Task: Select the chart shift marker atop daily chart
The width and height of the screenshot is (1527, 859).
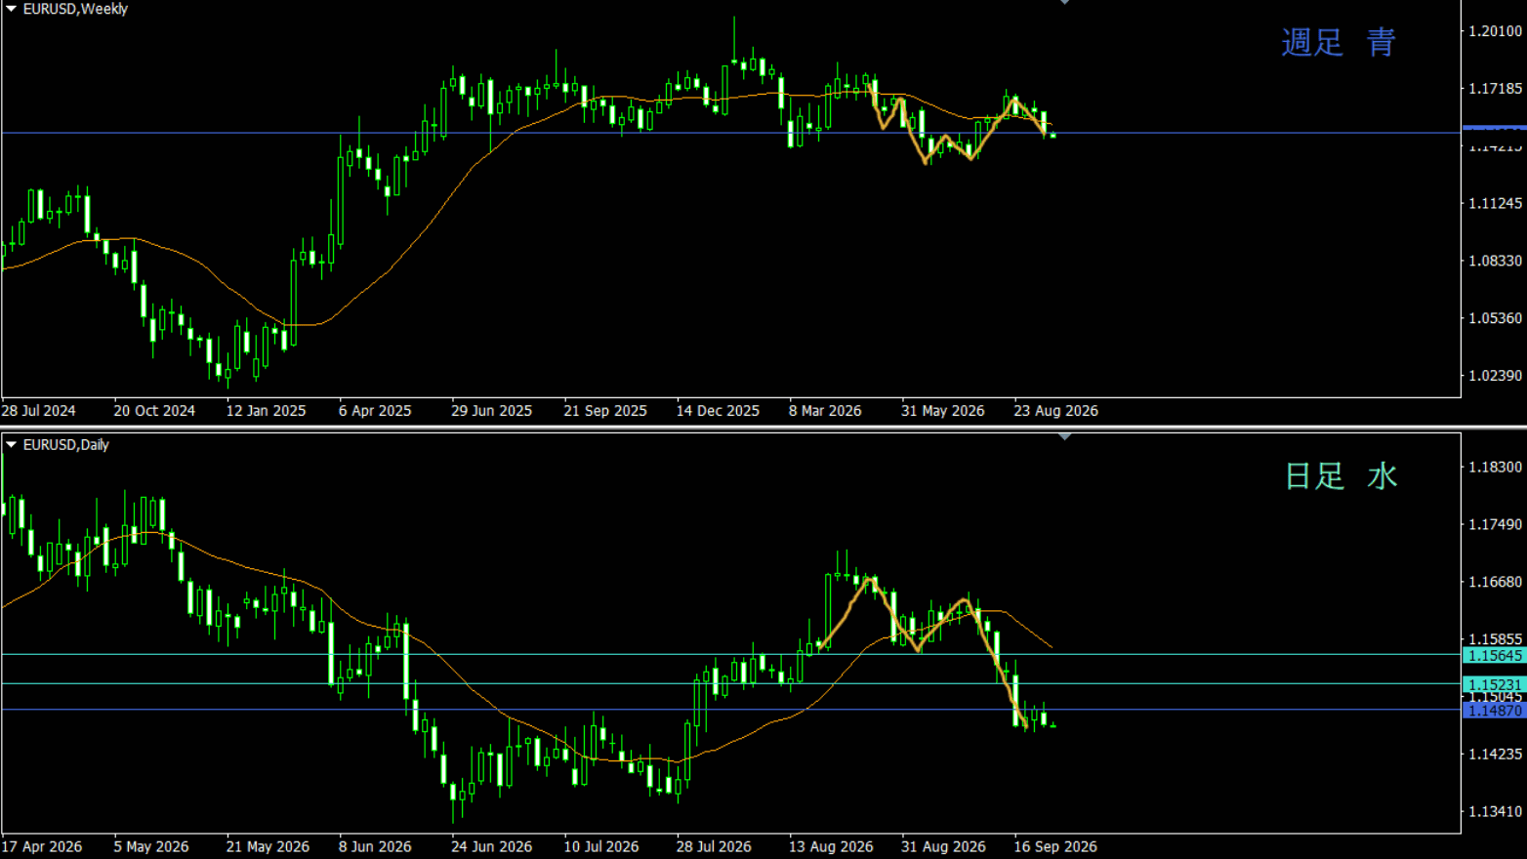Action: (1064, 436)
